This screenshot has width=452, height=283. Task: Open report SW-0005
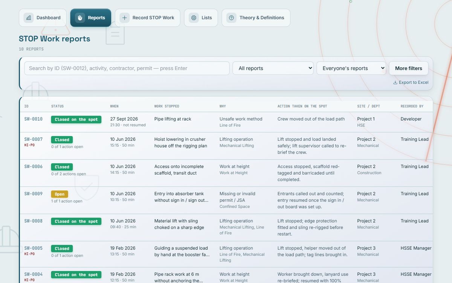(x=34, y=248)
